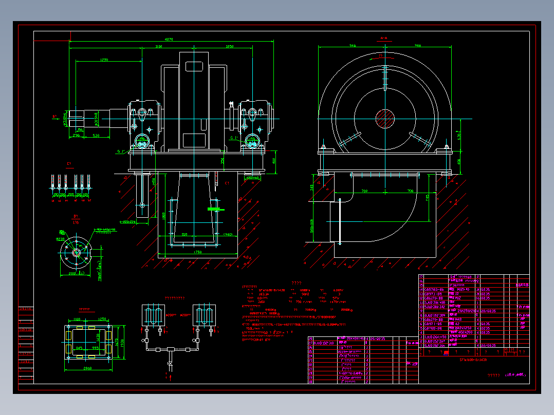
Task: Click the 1750 pit width dimension
Action: (x=197, y=252)
